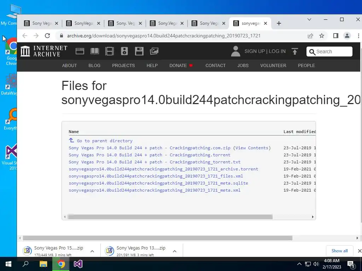The width and height of the screenshot is (362, 271).
Task: Open a new tab with the plus button
Action: tap(279, 23)
